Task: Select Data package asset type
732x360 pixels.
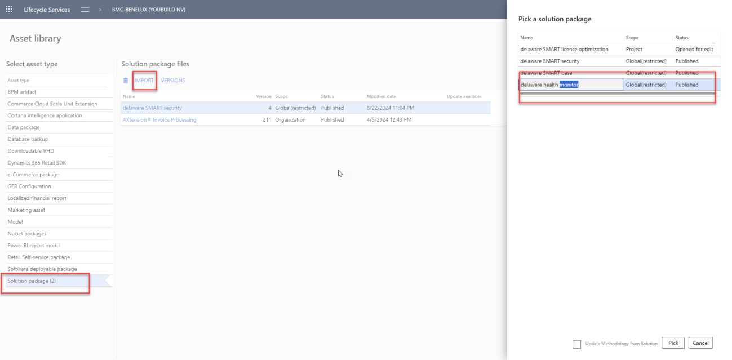Action: tap(59, 127)
